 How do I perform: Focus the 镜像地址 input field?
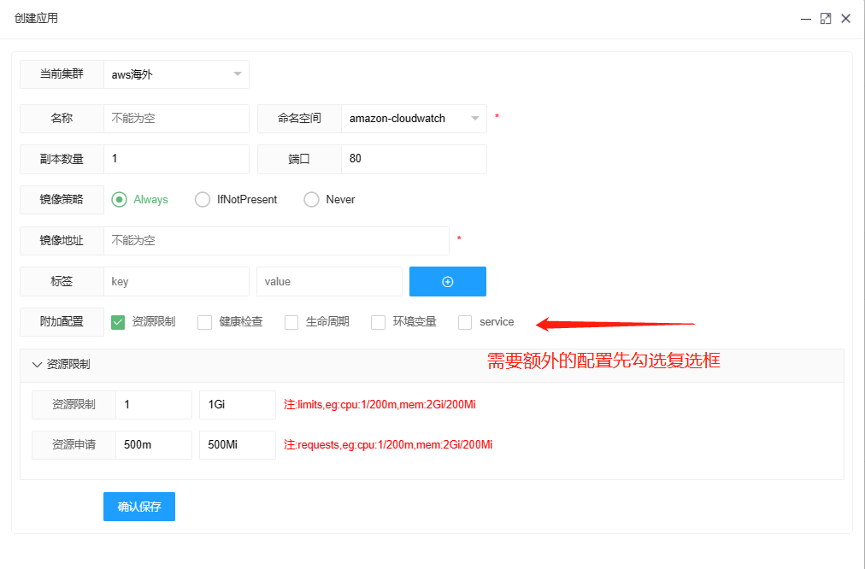[x=276, y=240]
